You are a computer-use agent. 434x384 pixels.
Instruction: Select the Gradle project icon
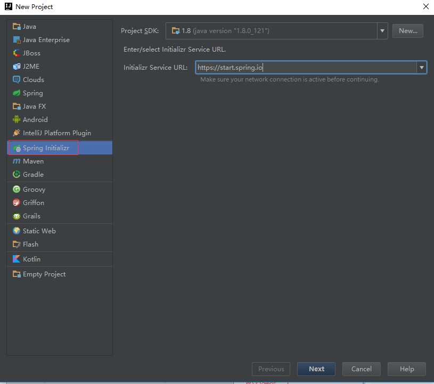click(x=17, y=175)
